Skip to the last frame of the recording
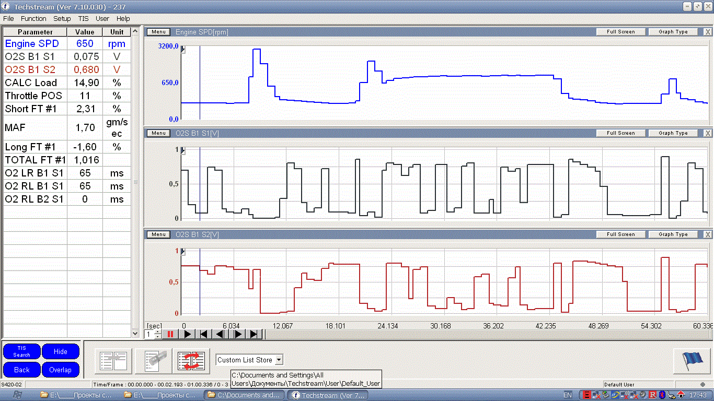This screenshot has height=401, width=714. pos(254,334)
